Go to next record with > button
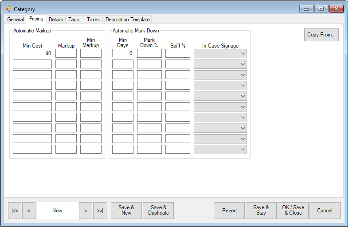 [86, 211]
